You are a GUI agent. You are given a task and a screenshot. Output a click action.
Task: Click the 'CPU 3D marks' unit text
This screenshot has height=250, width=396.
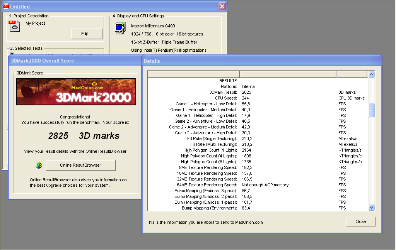[x=352, y=98]
